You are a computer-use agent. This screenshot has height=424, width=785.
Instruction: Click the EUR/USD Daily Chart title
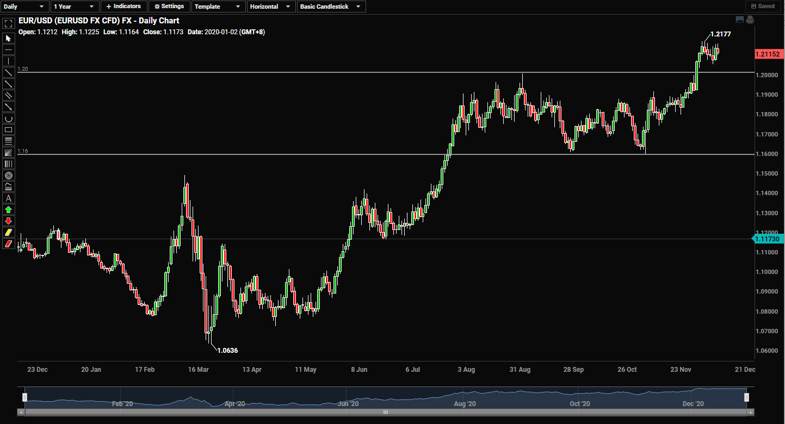(x=99, y=21)
